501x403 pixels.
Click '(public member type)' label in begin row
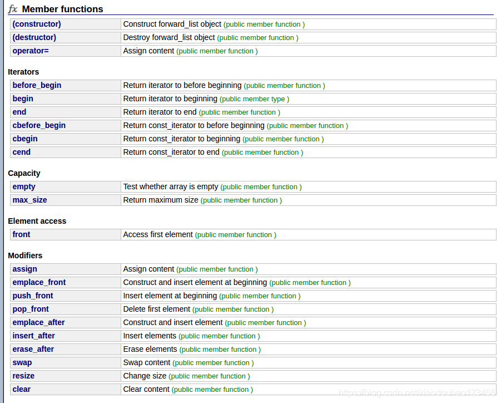coord(254,99)
